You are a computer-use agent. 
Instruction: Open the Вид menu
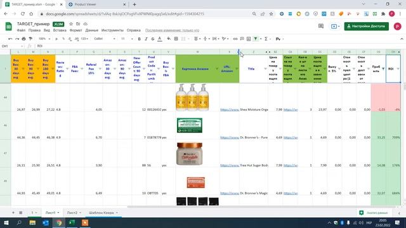click(46, 30)
